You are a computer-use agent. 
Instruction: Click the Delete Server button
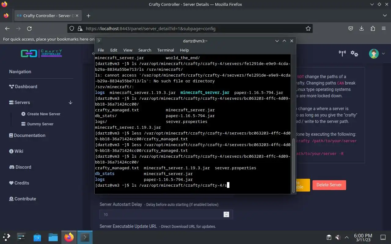click(329, 185)
